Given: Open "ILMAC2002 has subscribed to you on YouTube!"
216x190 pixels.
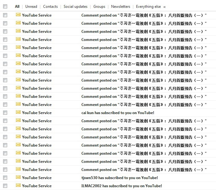Looking at the screenshot, I should (122, 186).
